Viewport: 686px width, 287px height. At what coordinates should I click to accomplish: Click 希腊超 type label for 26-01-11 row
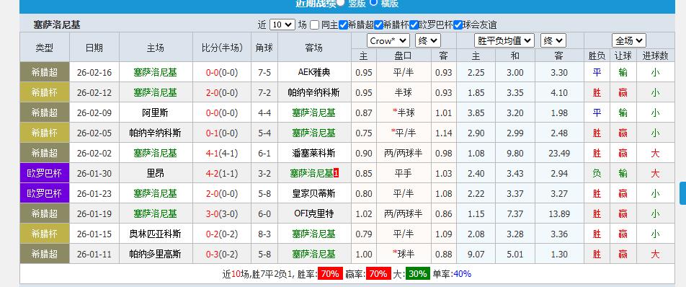(45, 254)
